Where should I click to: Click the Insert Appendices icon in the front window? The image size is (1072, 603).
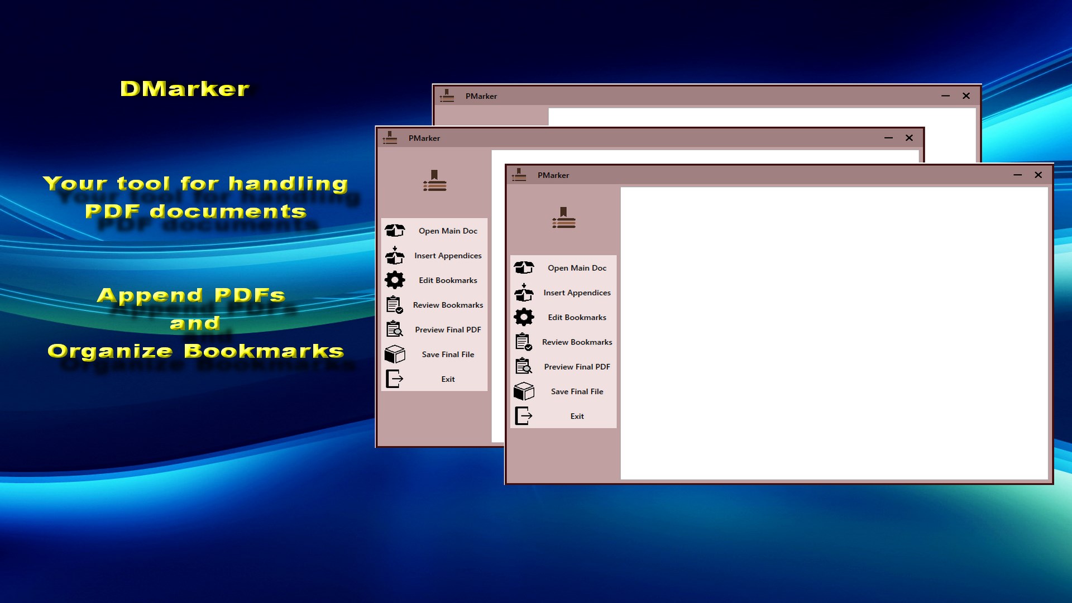(x=524, y=293)
